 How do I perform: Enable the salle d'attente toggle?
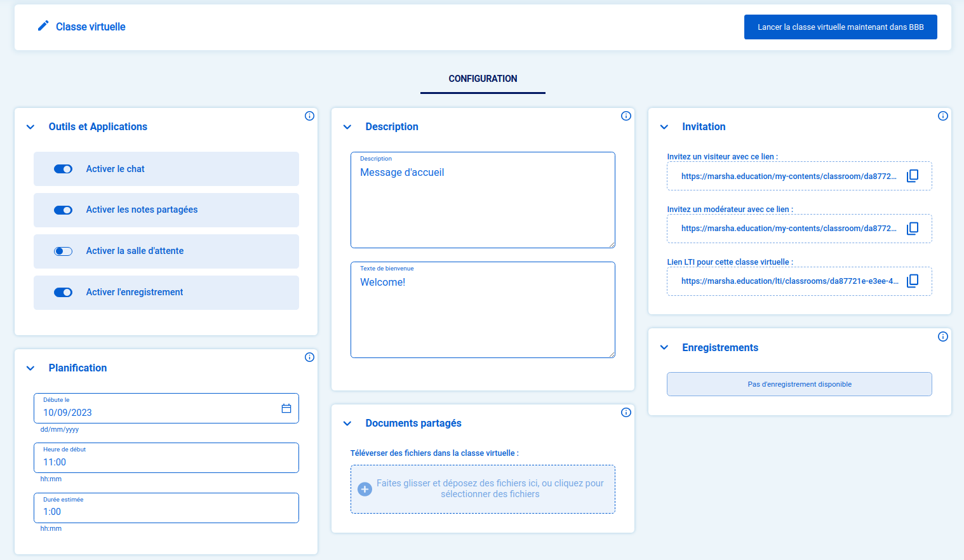(63, 251)
